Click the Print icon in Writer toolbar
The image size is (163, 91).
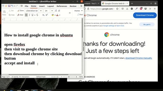(x=22, y=6)
